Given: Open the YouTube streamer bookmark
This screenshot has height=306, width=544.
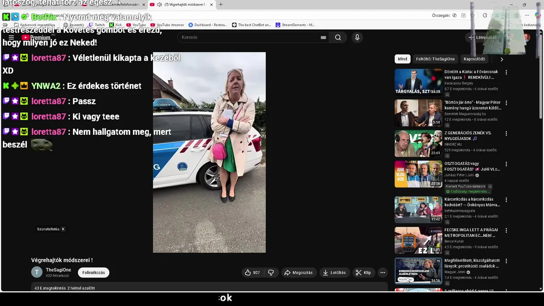Looking at the screenshot, I should coord(167,25).
